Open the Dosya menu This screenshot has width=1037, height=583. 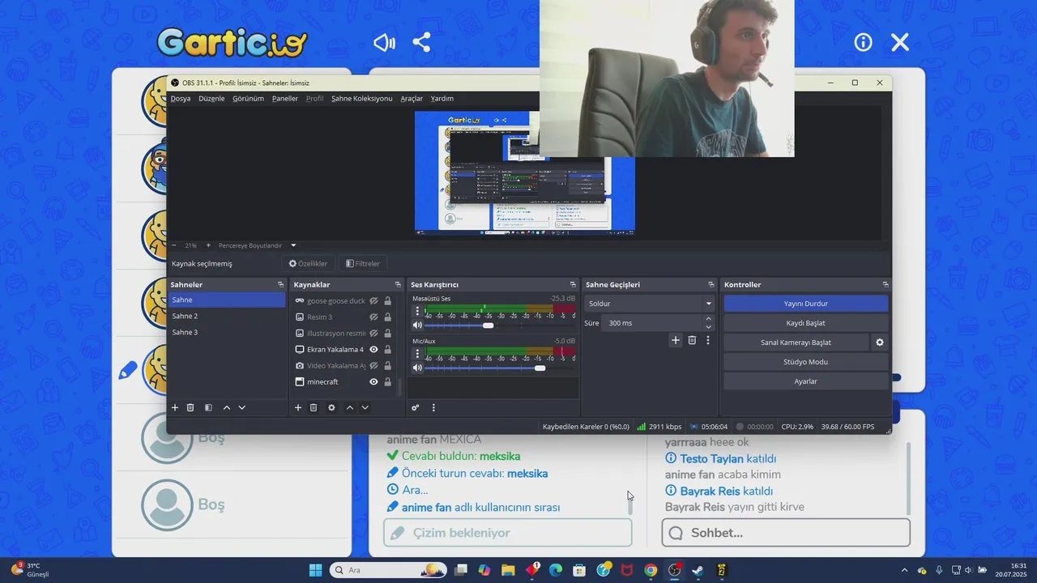coord(181,99)
